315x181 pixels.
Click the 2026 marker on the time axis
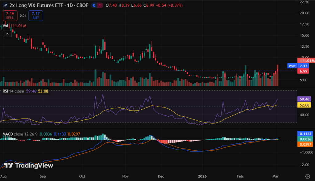click(x=202, y=176)
